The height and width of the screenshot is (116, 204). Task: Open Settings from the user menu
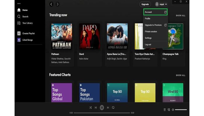pos(155,38)
